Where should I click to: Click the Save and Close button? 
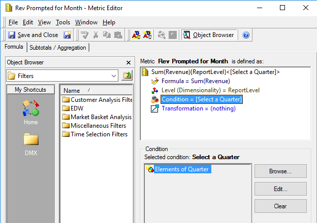coord(33,35)
